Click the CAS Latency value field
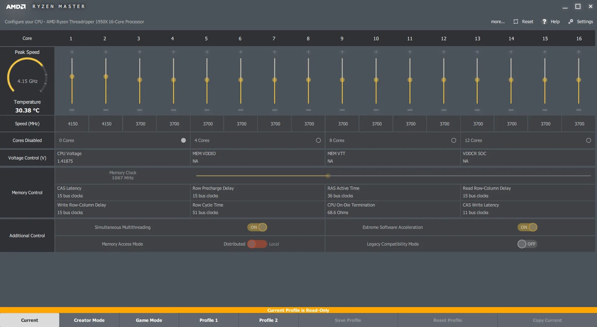 (x=123, y=192)
